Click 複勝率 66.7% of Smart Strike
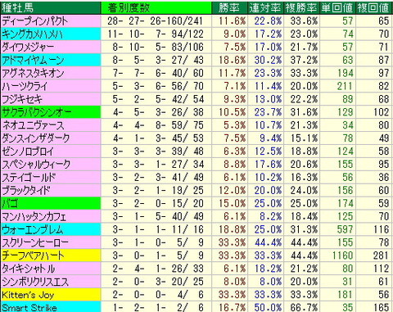Screen dimensions: 393x312 (x=304, y=308)
